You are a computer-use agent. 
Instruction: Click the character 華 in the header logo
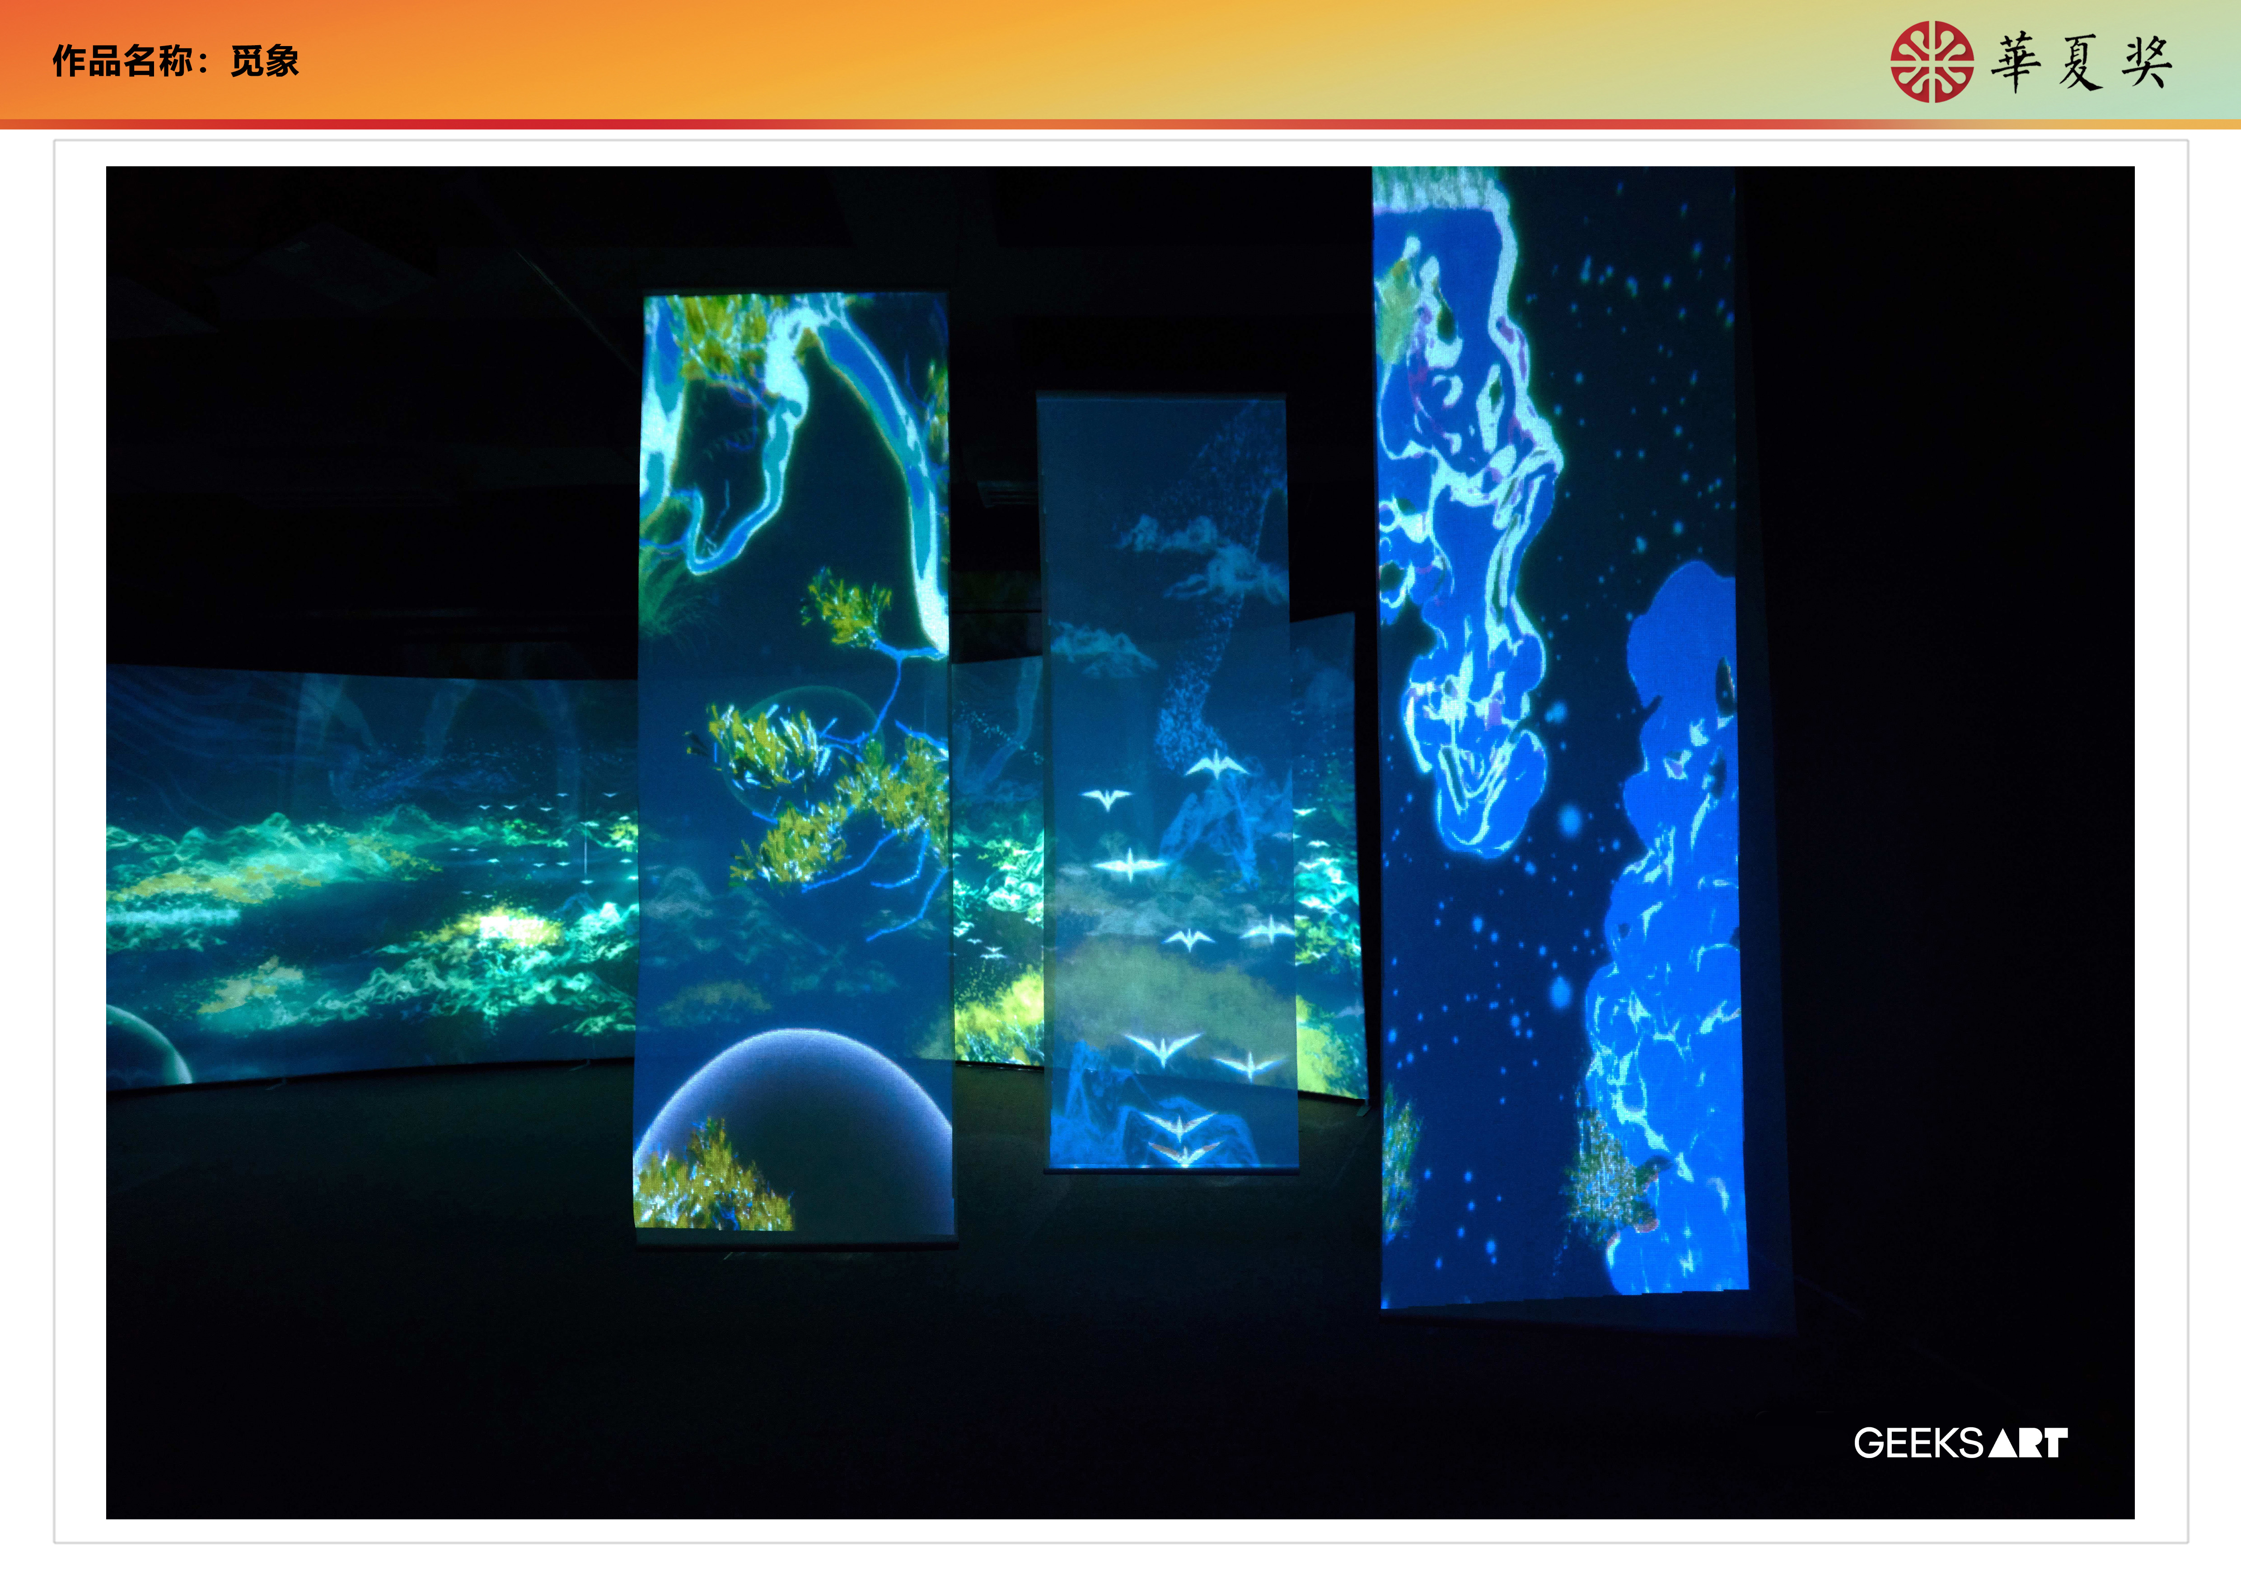tap(2016, 62)
